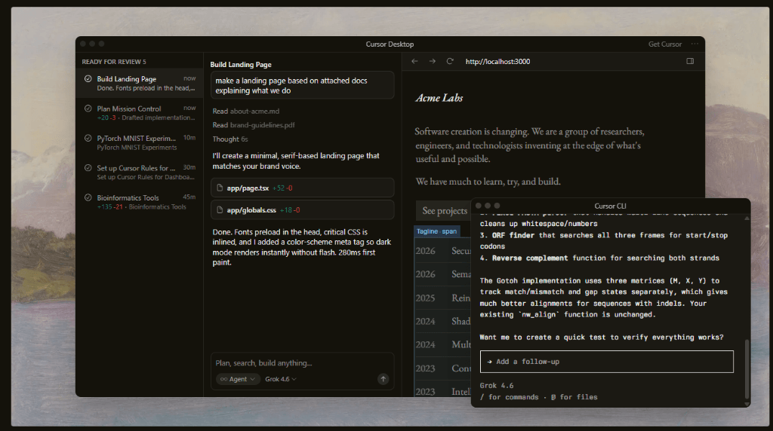Click the Acme Labs heading in preview
Viewport: 773px width, 431px height.
[439, 98]
